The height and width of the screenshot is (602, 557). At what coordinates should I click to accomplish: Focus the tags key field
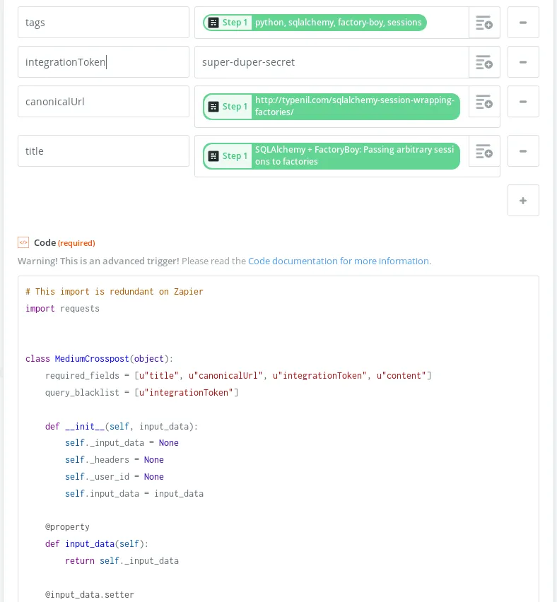click(103, 23)
